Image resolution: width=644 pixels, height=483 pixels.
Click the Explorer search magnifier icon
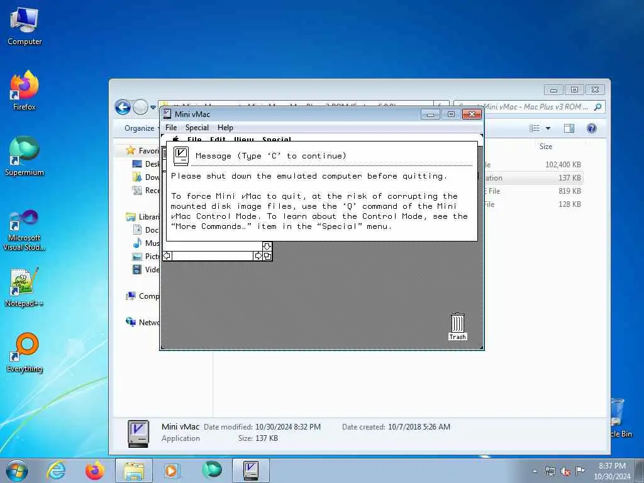597,107
